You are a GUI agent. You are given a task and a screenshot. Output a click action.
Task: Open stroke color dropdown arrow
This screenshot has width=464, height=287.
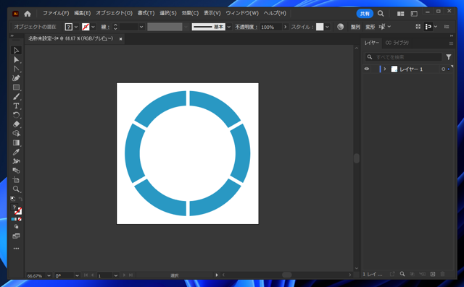coord(93,27)
